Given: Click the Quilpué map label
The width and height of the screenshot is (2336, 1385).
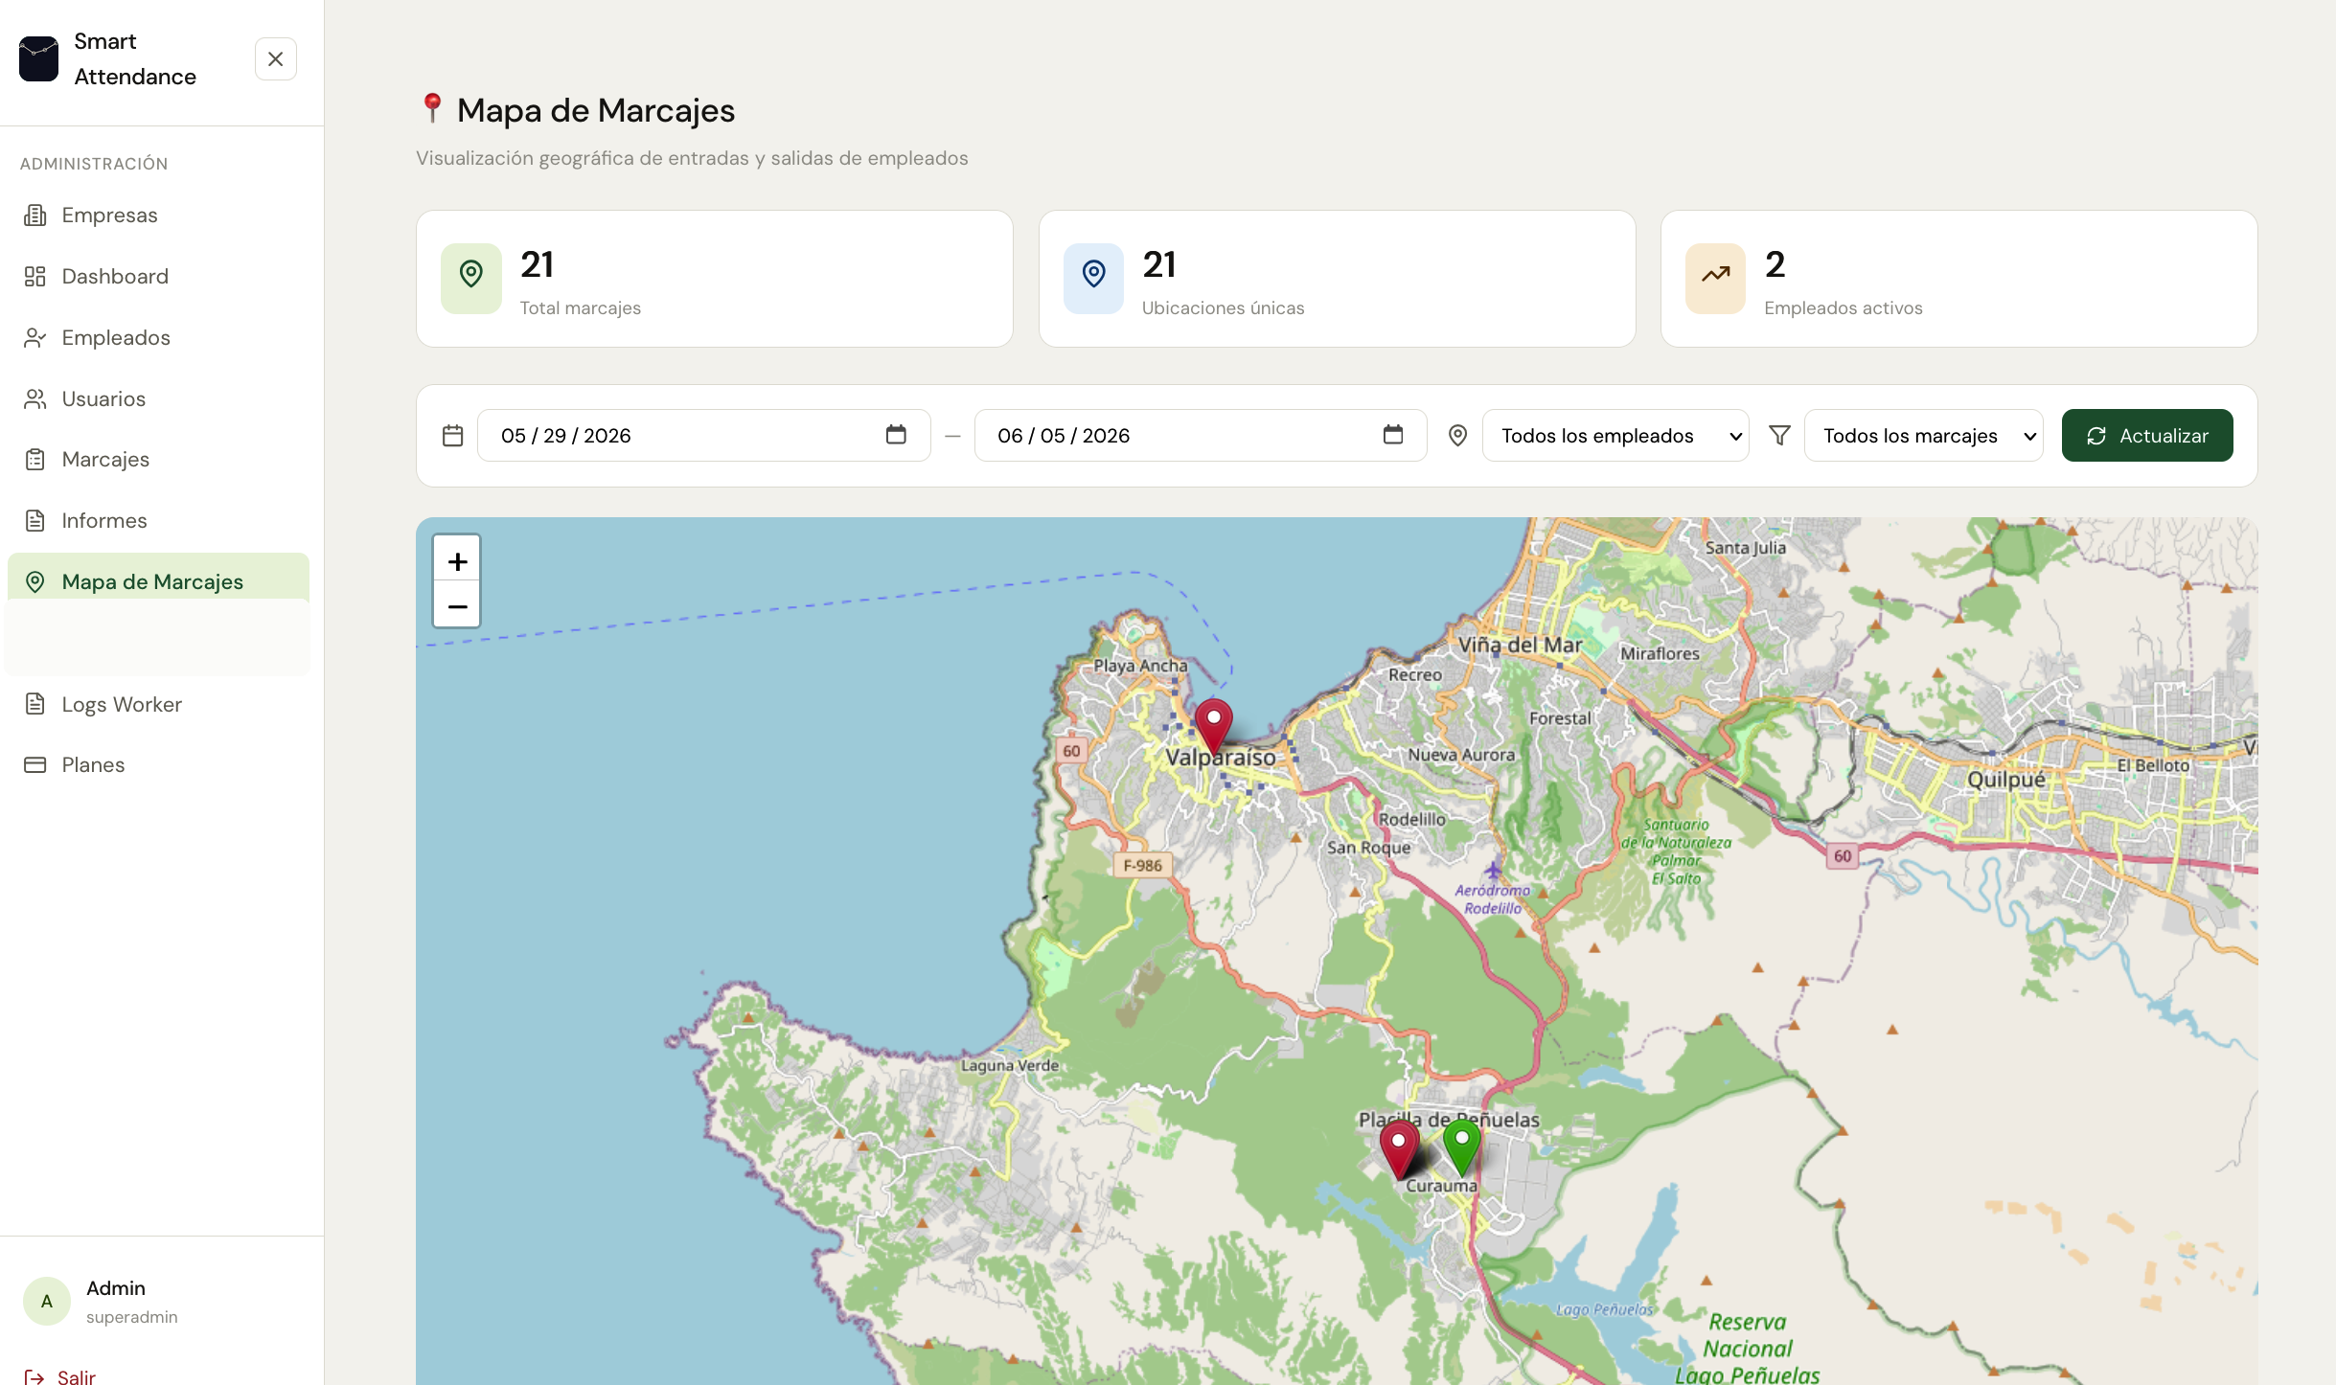Looking at the screenshot, I should pyautogui.click(x=2006, y=780).
